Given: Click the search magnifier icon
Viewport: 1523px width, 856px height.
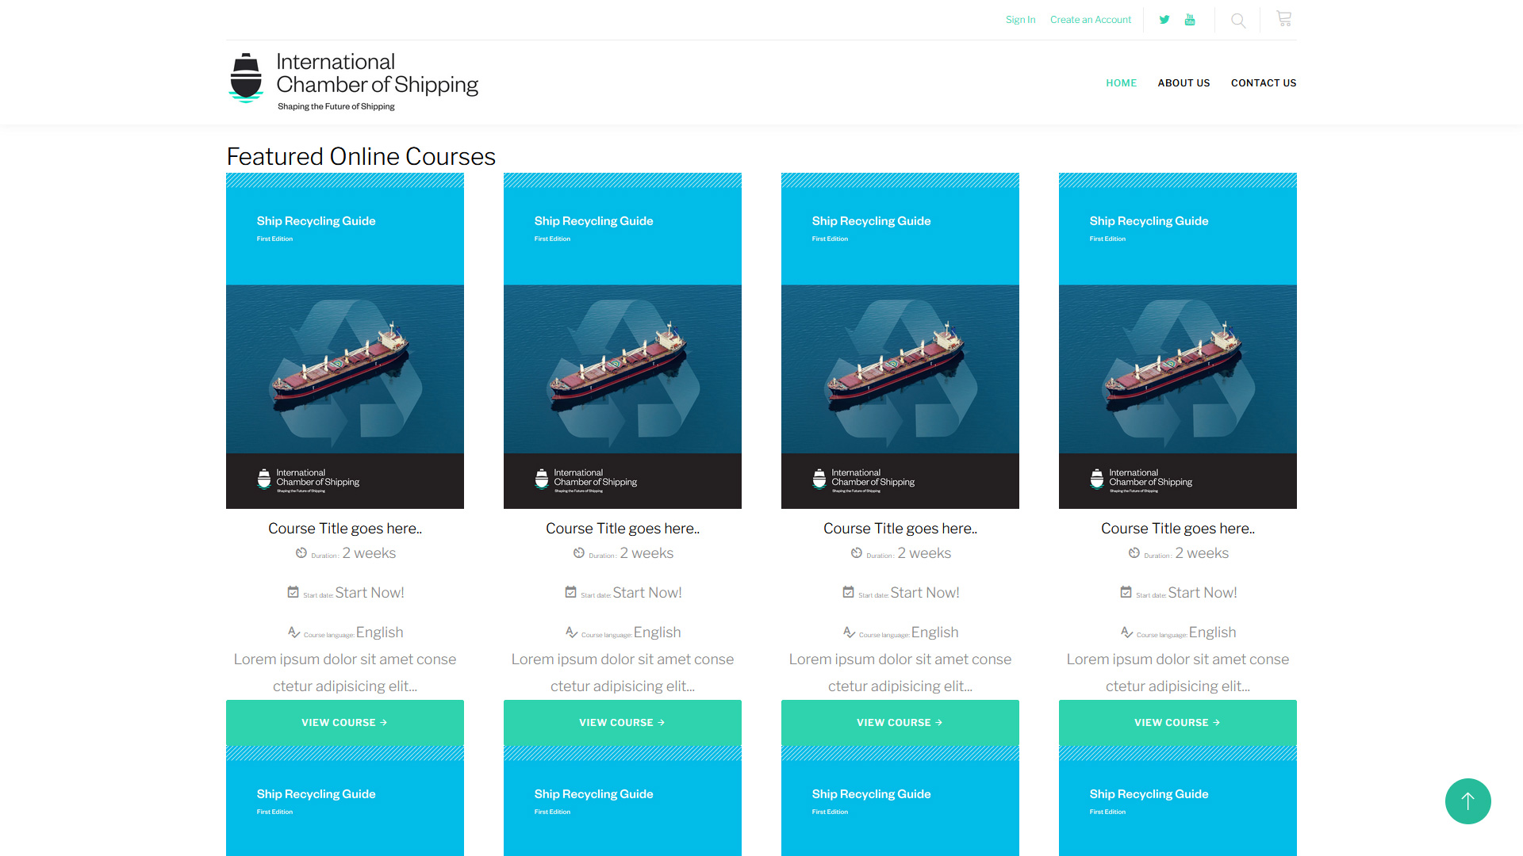Looking at the screenshot, I should (x=1237, y=21).
